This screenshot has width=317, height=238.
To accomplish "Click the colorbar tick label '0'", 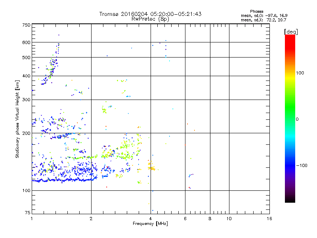I will pos(297,119).
